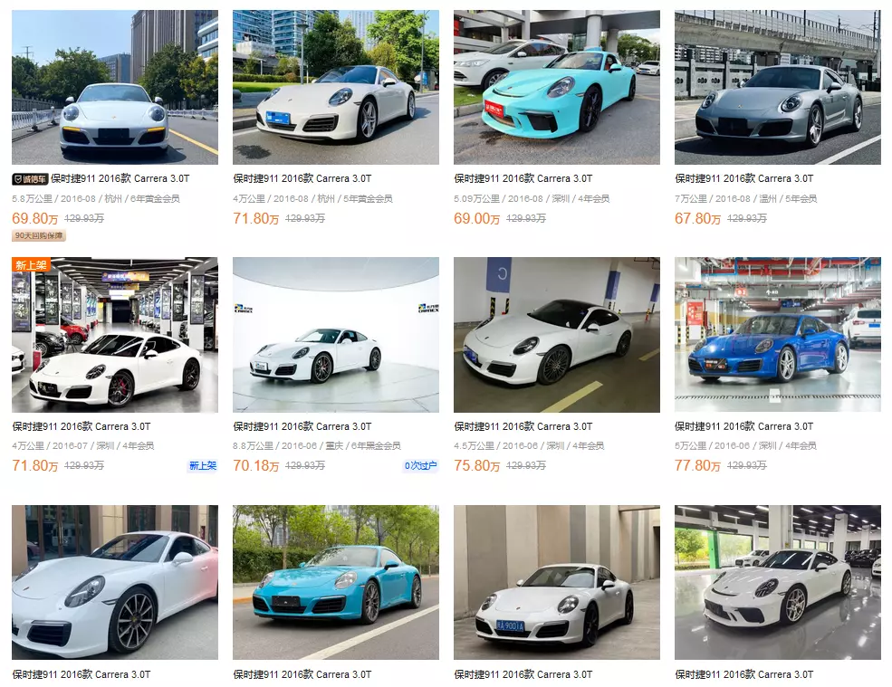Image resolution: width=892 pixels, height=687 pixels.
Task: Click the 90天回购保障 tag under 69.80万
Action: coord(39,235)
